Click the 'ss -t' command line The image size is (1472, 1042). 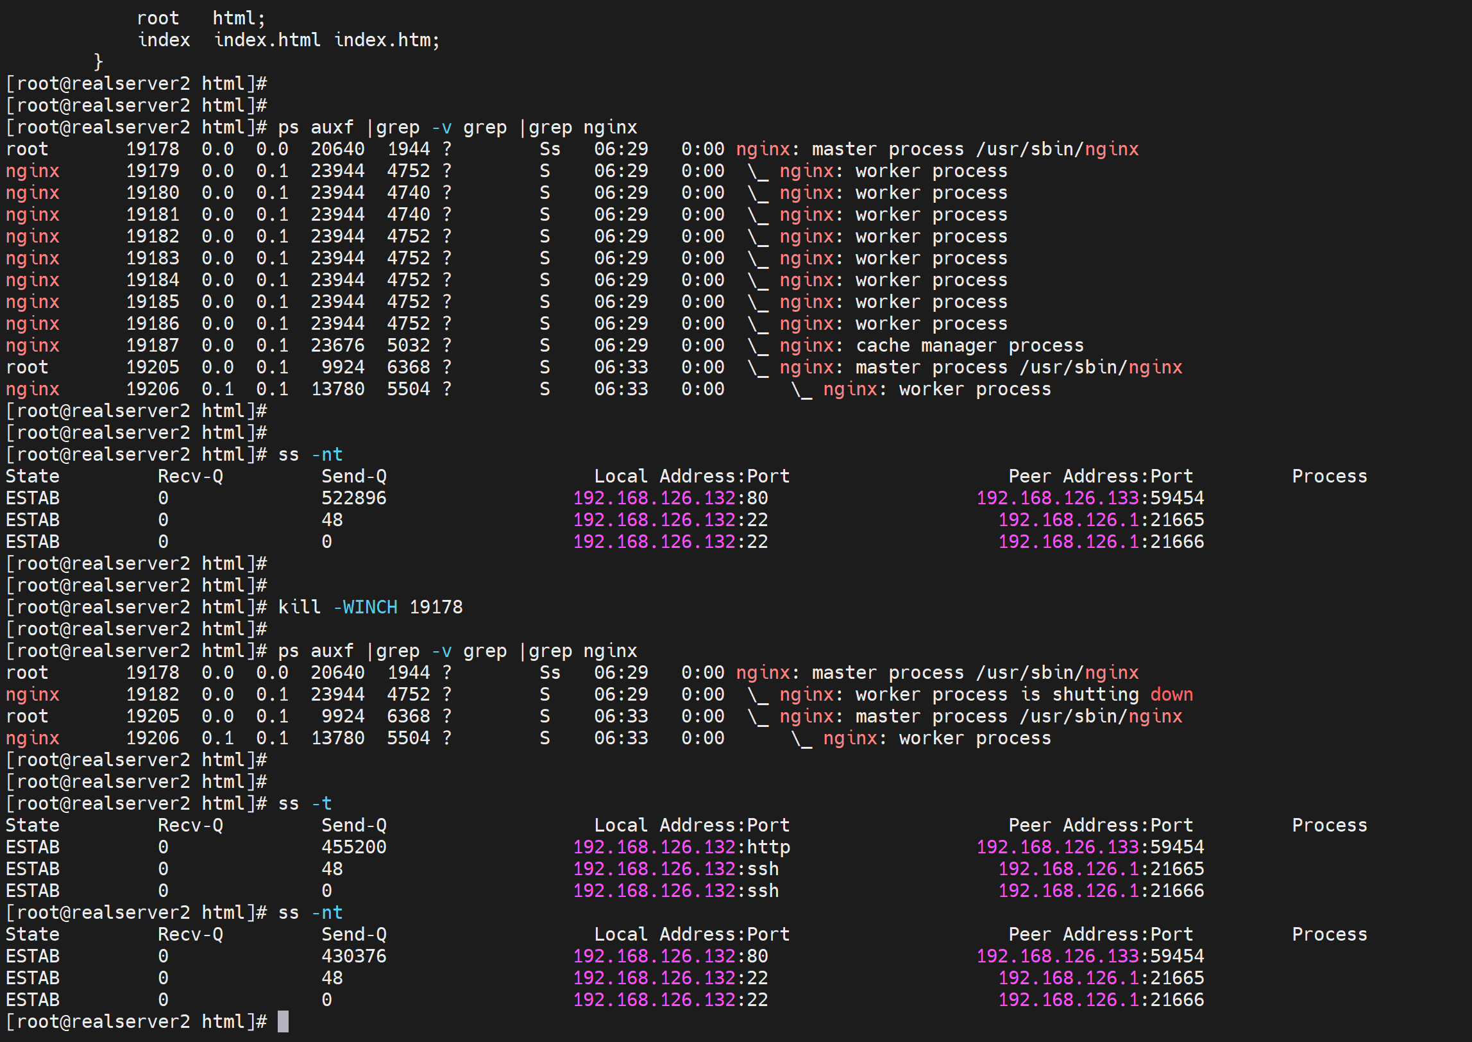coord(305,803)
